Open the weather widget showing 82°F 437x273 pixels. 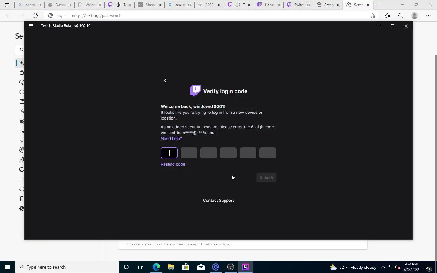tap(353, 267)
